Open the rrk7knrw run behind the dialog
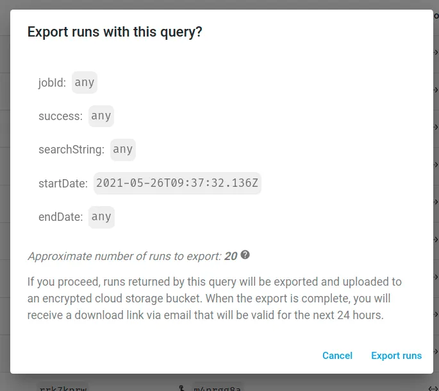Image resolution: width=439 pixels, height=391 pixels. click(x=62, y=387)
